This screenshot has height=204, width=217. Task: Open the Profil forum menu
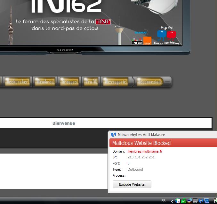(x=91, y=82)
